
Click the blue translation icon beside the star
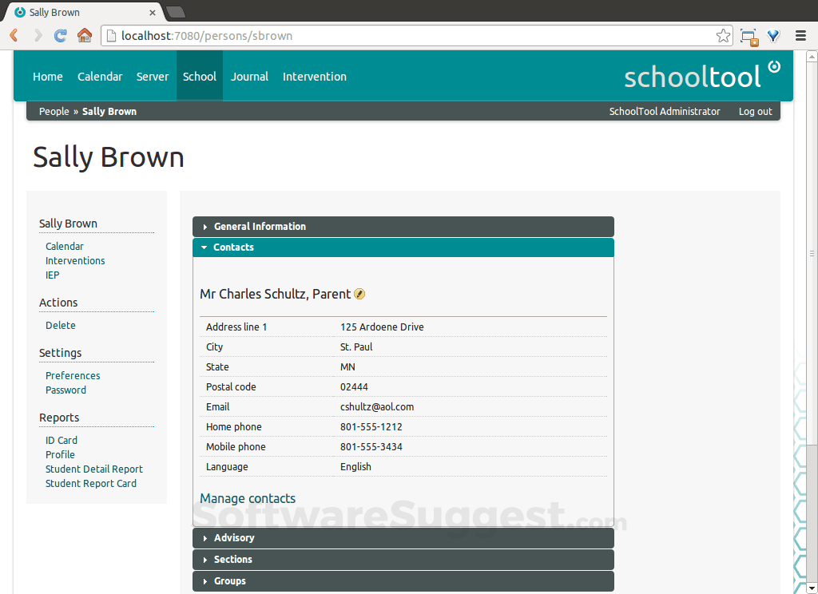[772, 35]
